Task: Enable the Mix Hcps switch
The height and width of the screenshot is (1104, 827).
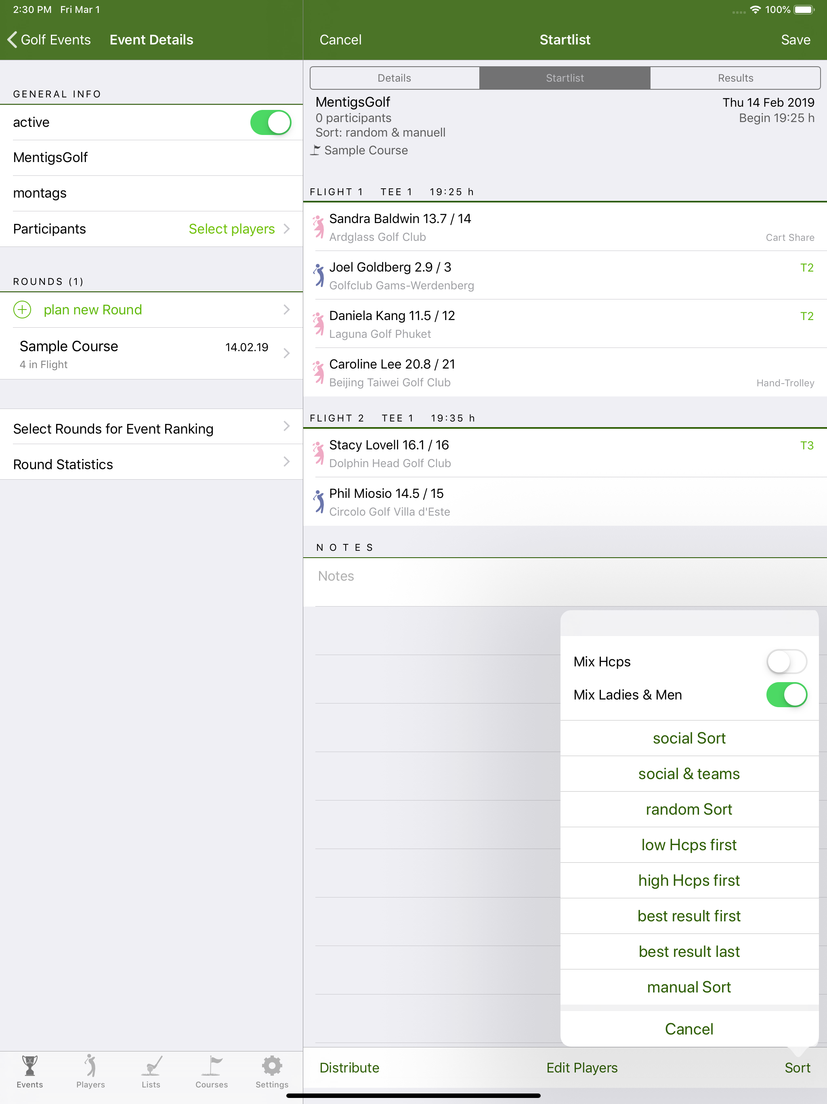Action: (787, 662)
